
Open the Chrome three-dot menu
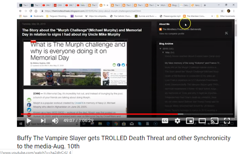[234, 11]
